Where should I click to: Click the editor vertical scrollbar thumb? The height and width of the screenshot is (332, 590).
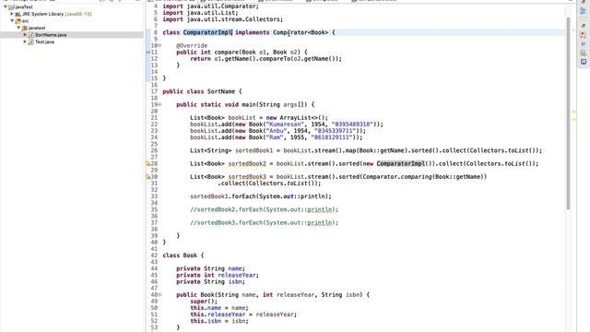[x=568, y=113]
